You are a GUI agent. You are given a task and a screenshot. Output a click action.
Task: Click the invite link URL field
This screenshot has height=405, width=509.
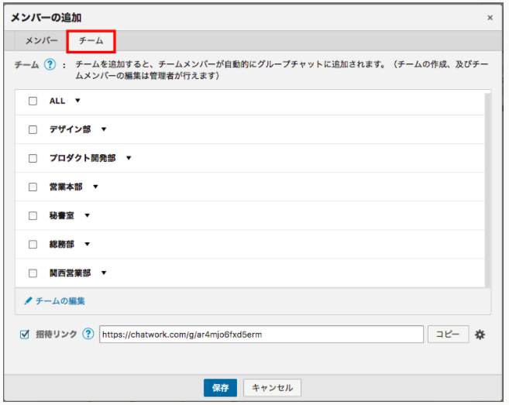pos(261,335)
